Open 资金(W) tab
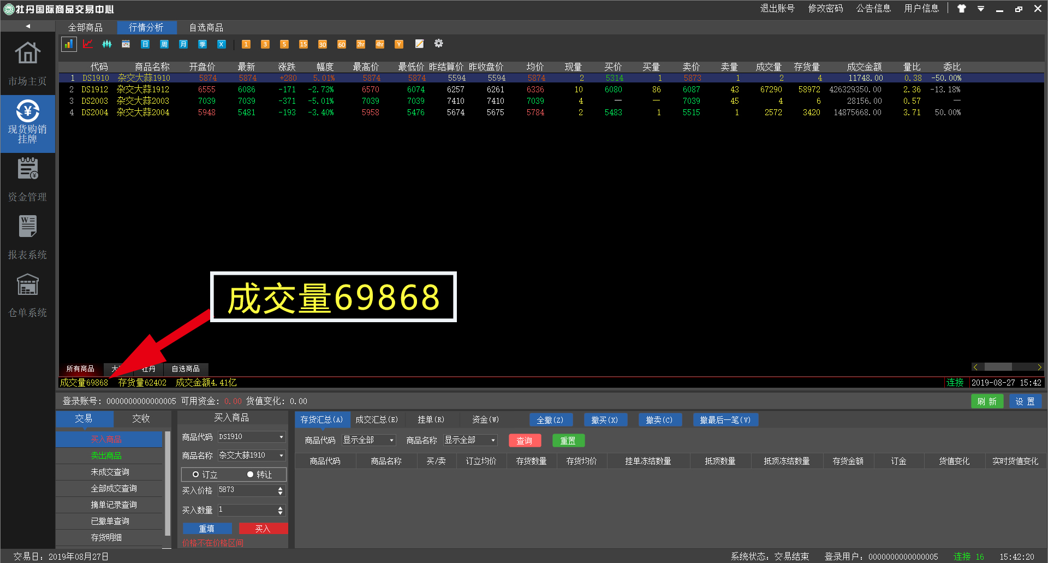 486,420
